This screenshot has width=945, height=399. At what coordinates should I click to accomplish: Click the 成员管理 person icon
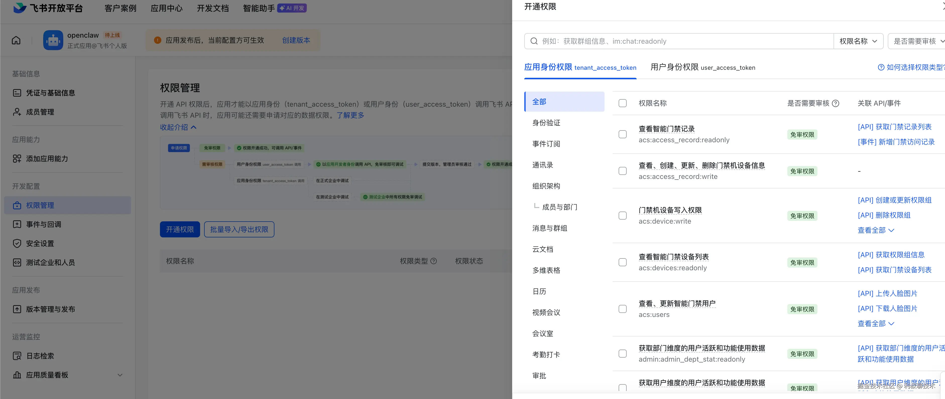[x=17, y=112]
